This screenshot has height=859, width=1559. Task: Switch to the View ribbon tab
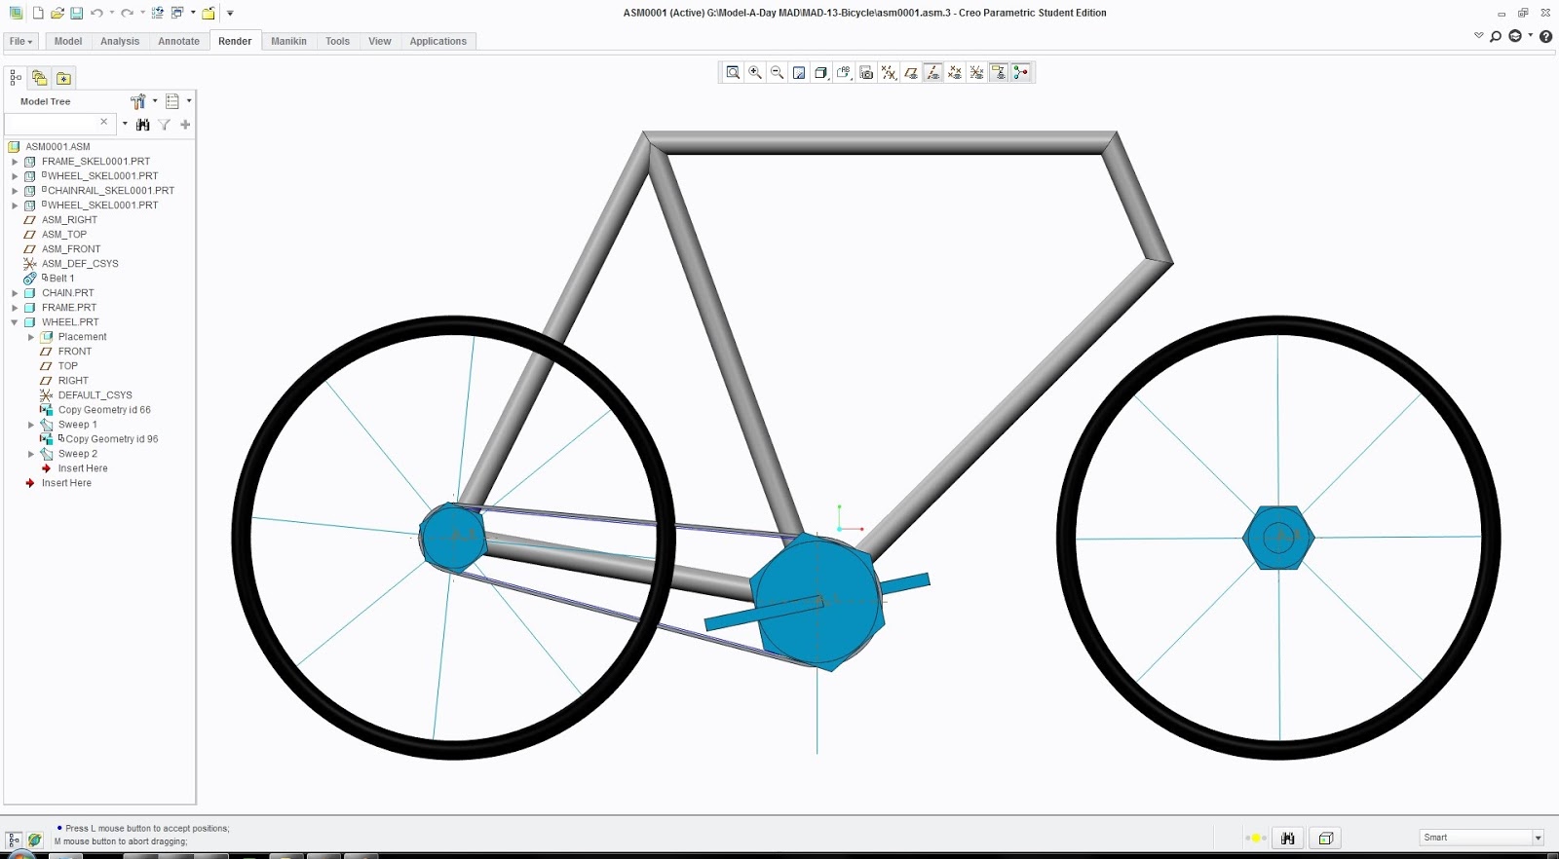coord(380,41)
